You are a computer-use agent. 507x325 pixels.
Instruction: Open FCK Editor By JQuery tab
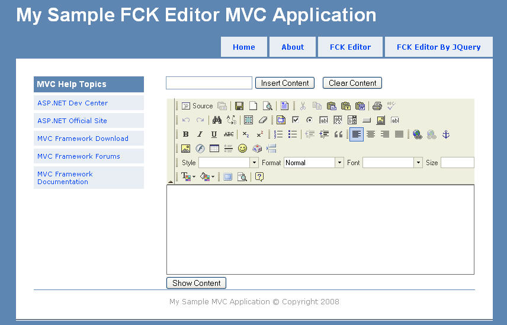[439, 47]
